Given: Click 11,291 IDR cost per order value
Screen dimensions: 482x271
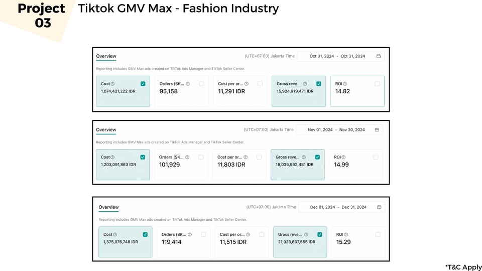Looking at the screenshot, I should coord(231,91).
